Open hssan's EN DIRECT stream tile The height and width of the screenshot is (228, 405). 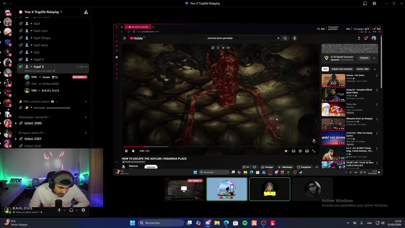coord(184,189)
